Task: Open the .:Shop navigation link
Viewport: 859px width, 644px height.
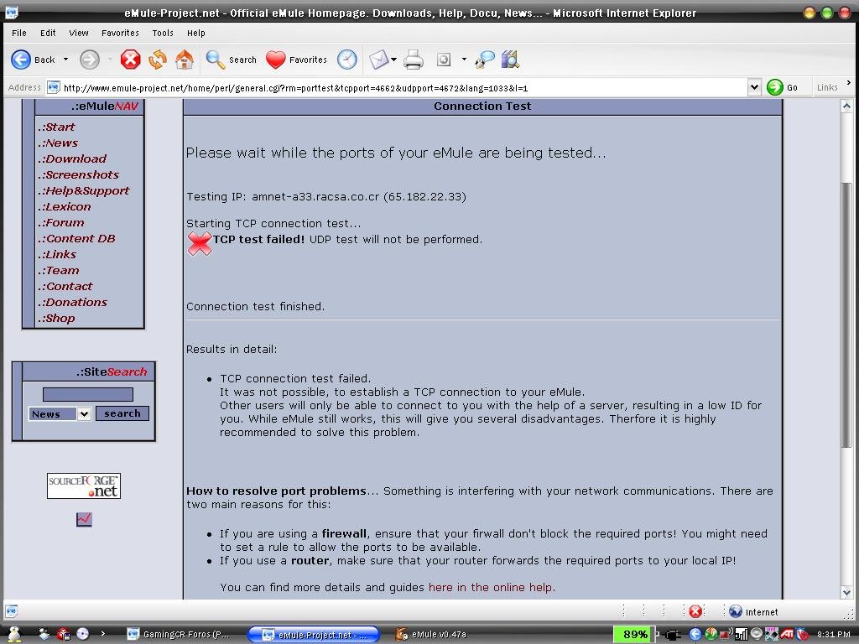Action: 56,318
